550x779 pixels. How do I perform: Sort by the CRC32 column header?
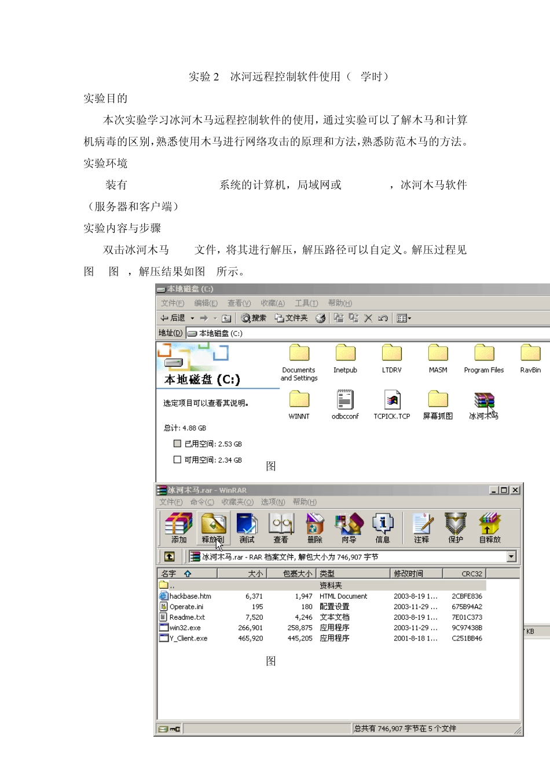coord(464,573)
